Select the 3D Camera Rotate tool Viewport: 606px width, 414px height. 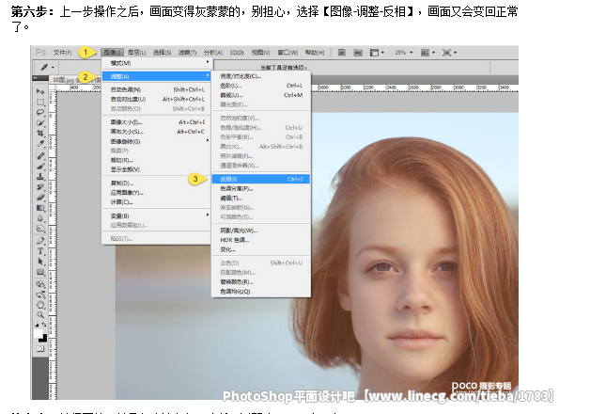[40, 295]
